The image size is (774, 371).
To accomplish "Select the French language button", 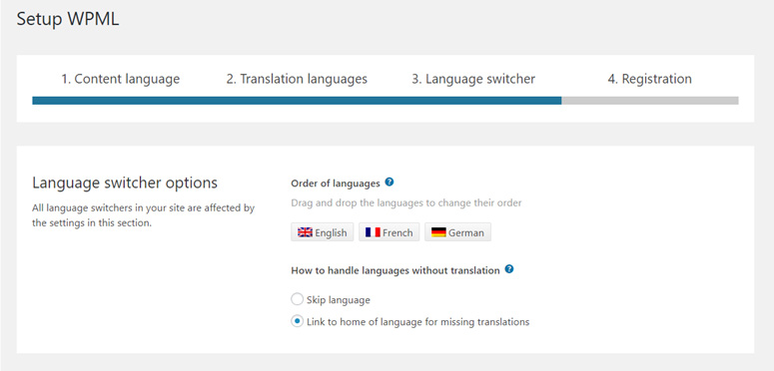I will 388,232.
